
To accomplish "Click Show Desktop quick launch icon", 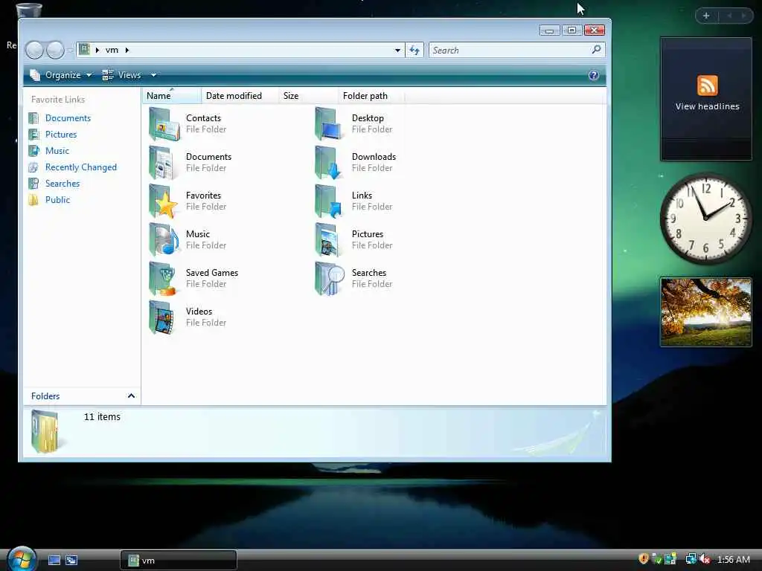I will click(54, 561).
